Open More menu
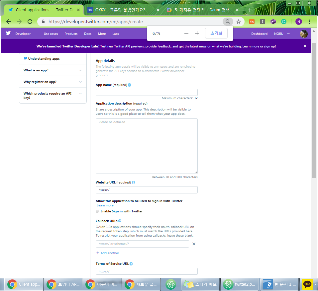 pyautogui.click(x=102, y=34)
